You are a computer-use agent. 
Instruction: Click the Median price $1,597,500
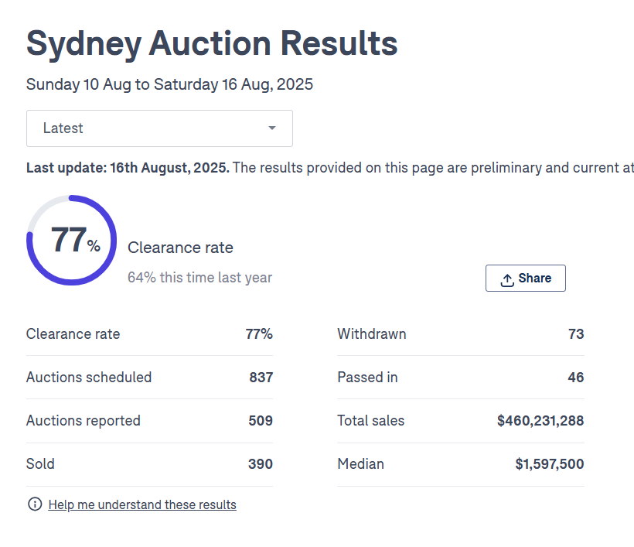(550, 464)
